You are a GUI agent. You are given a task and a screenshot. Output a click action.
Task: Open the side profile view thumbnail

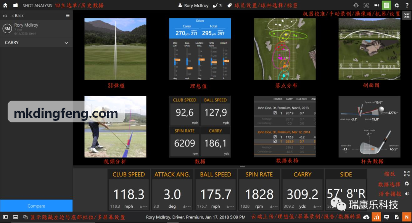click(369, 49)
